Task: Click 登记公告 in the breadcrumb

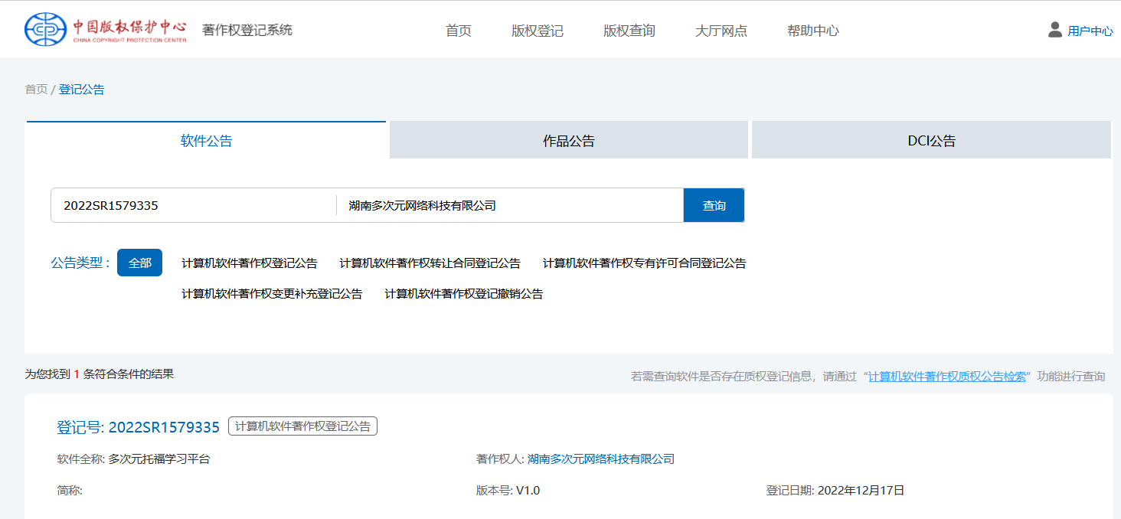Action: (82, 90)
